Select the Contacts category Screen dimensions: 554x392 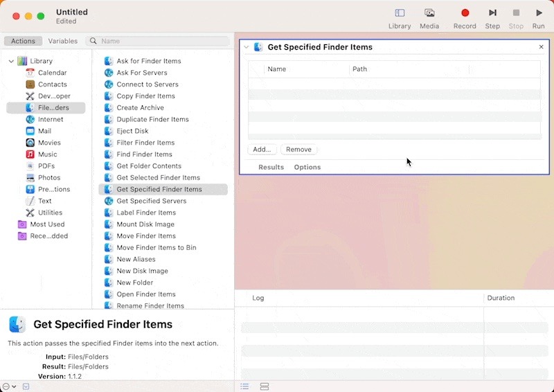pyautogui.click(x=46, y=84)
